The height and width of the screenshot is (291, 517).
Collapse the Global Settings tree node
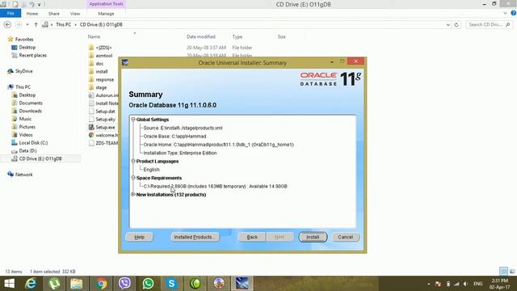[133, 120]
